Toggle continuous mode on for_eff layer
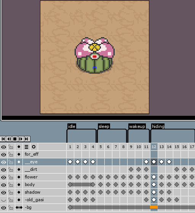The width and height of the screenshot is (195, 213). click(x=19, y=154)
